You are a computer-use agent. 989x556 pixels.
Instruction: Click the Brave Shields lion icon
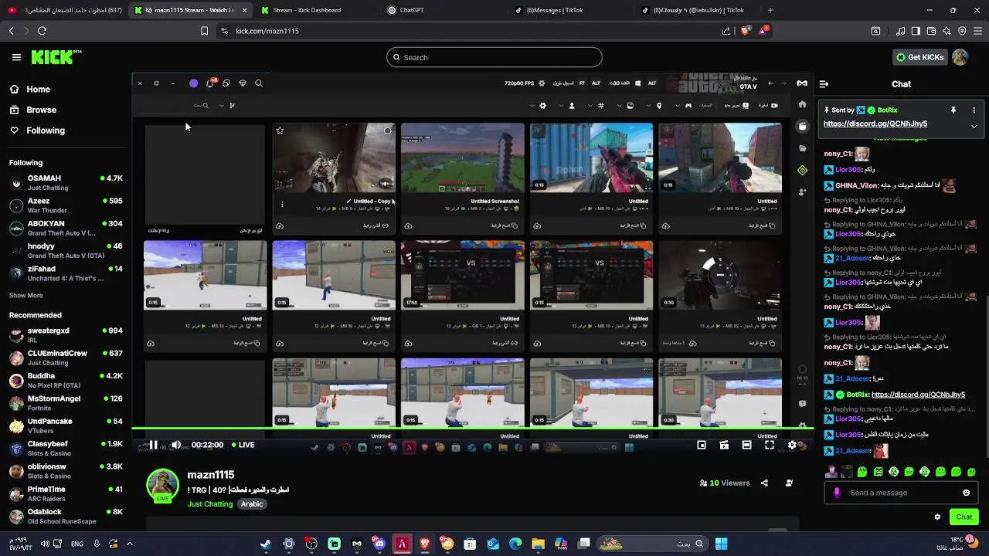tap(745, 31)
